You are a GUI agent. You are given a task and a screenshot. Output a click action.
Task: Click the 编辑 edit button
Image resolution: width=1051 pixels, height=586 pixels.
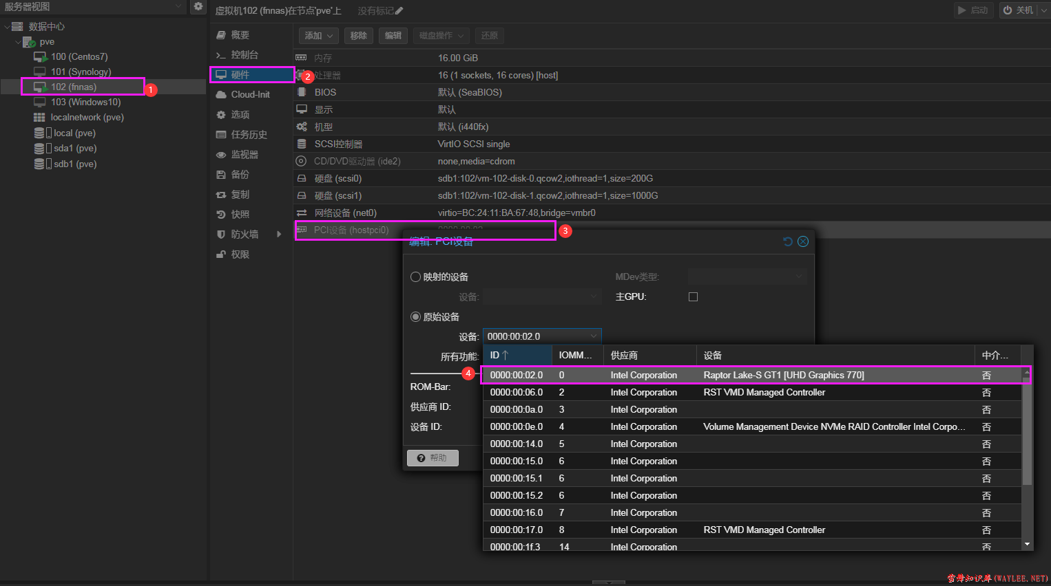[x=393, y=35]
